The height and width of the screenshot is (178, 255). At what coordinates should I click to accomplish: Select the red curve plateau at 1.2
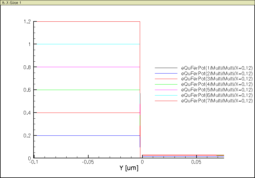point(88,21)
